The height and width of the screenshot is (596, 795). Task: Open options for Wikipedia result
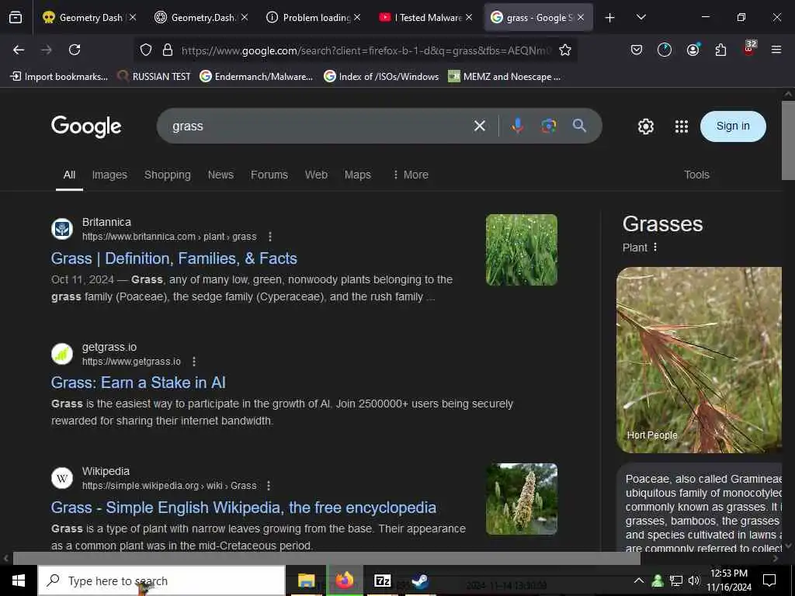point(269,486)
